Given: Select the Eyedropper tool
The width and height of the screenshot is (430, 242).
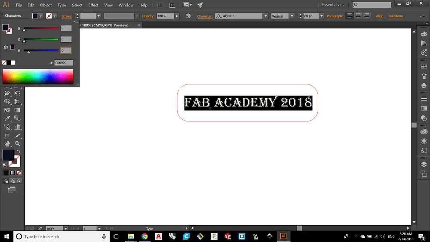Looking at the screenshot, I should 7,118.
